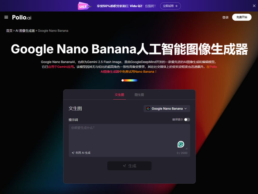Click the sparkle icon beside 利用 AI 生成

pos(73,153)
